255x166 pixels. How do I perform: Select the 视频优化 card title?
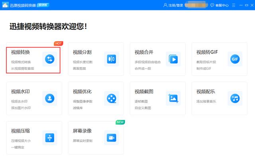tap(82, 92)
